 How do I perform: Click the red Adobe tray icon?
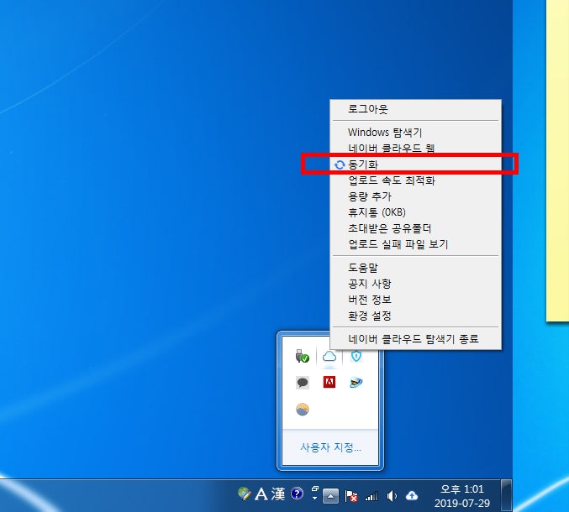(x=329, y=382)
